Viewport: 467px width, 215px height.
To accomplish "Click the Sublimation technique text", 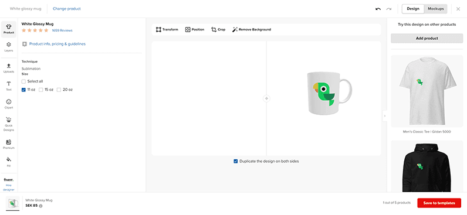I will pos(31,69).
